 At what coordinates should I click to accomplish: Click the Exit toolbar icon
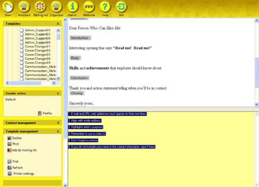121,7
